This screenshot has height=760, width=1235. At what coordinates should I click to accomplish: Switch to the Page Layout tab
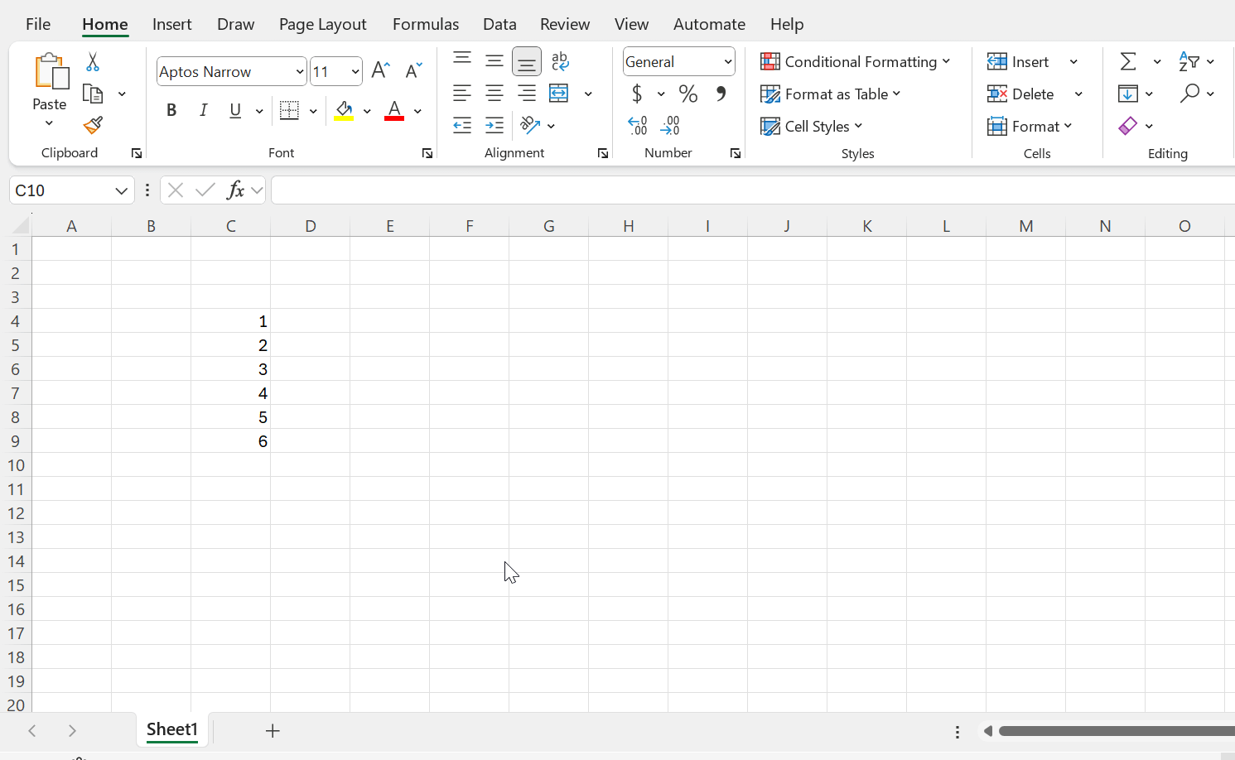point(322,24)
